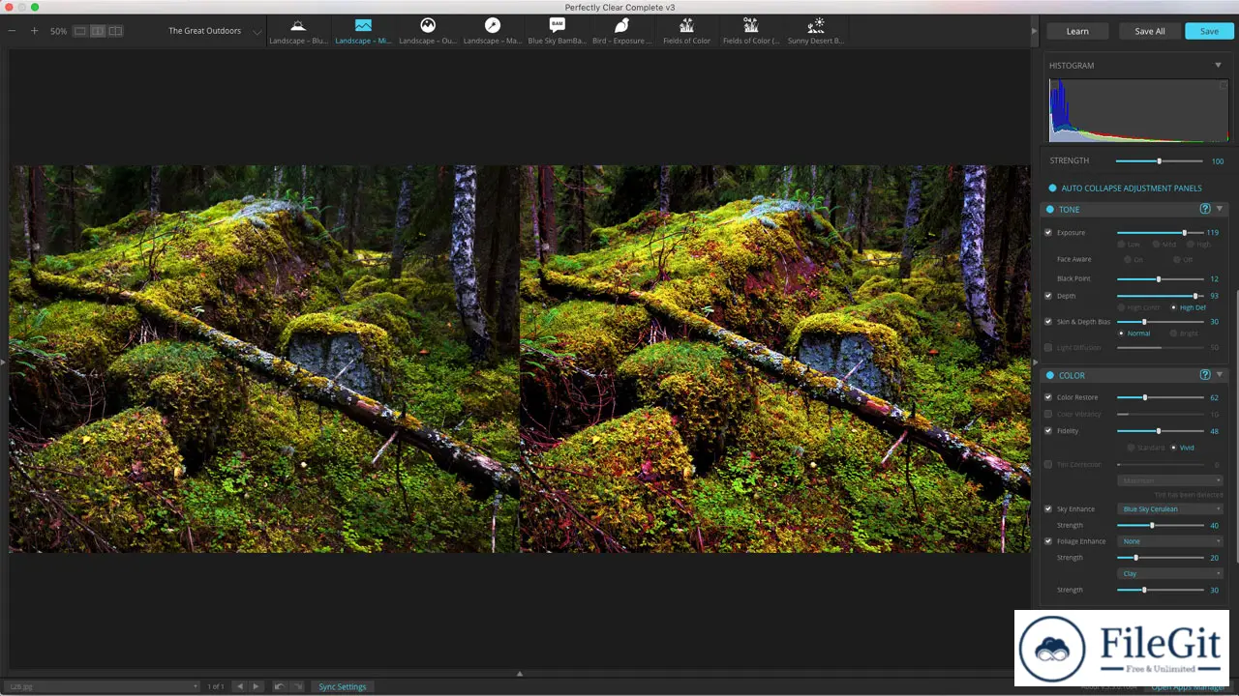The image size is (1239, 696).
Task: Click the Open Apps Manager link
Action: (1189, 687)
